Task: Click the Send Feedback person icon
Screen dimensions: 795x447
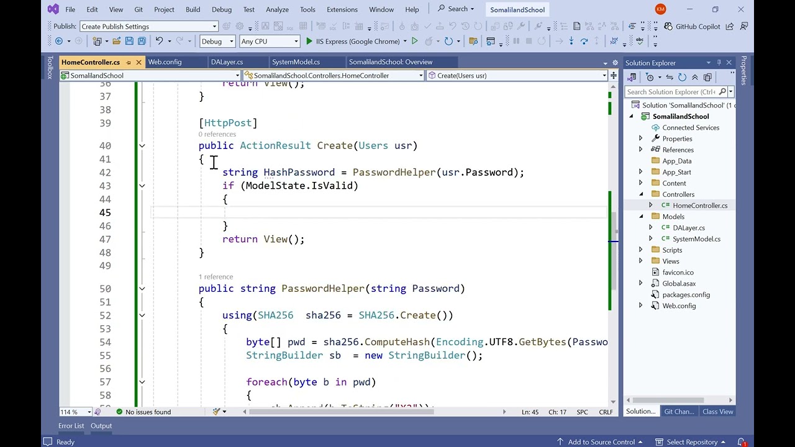Action: click(743, 26)
